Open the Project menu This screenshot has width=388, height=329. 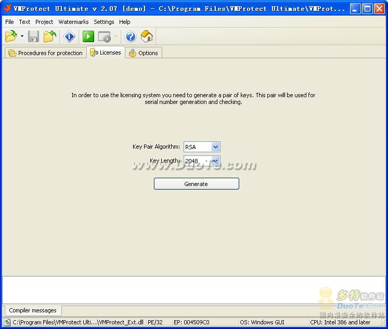tap(44, 22)
